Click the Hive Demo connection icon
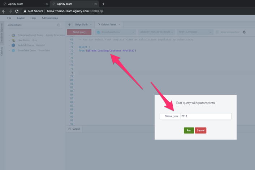The width and height of the screenshot is (255, 170). tap(13, 40)
